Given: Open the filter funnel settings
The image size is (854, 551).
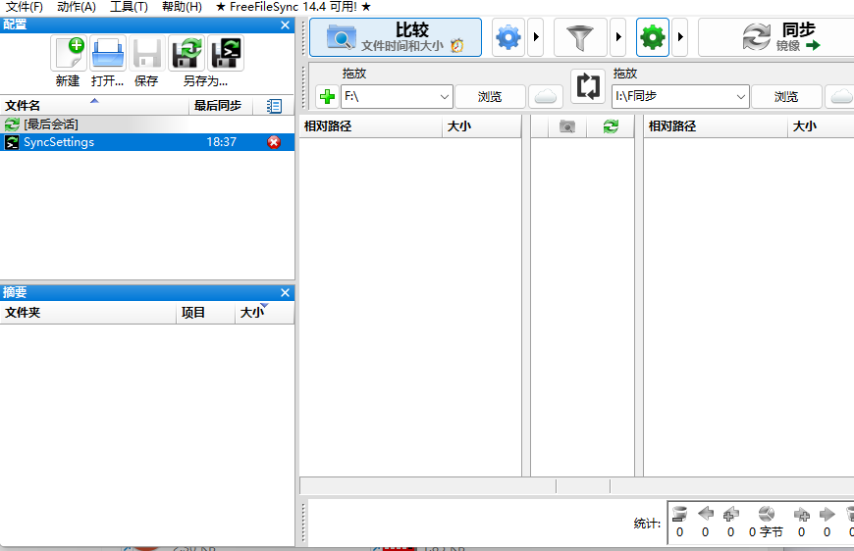Looking at the screenshot, I should [x=580, y=37].
